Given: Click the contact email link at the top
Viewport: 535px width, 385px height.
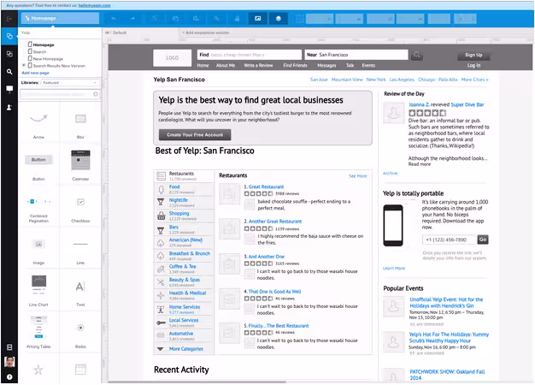Looking at the screenshot, I should point(94,5).
